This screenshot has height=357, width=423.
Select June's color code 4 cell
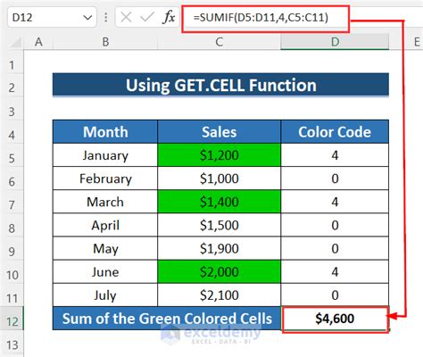tap(335, 272)
